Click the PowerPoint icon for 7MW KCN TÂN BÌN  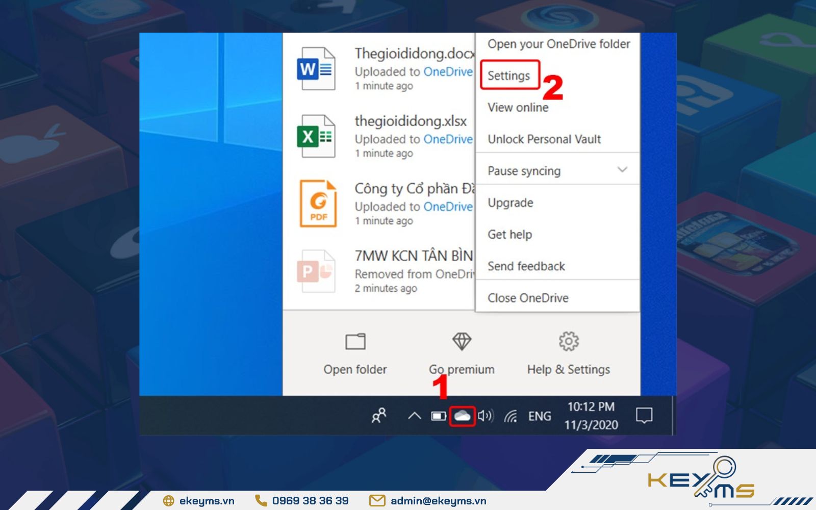coord(316,271)
